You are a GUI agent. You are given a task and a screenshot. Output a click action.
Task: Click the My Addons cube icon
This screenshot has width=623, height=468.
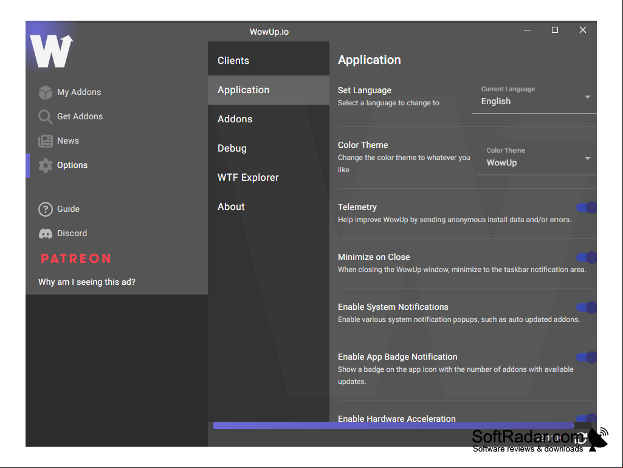pyautogui.click(x=46, y=93)
